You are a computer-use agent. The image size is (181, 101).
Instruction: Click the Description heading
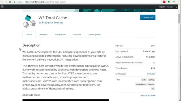(31, 45)
